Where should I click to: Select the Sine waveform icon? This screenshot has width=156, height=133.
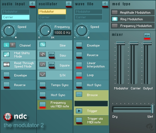42,45
